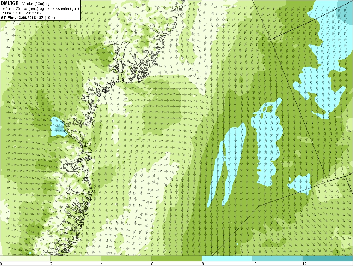
Task: Select the 8–10 m/s light cyan legend swatch
Action: coord(227,258)
